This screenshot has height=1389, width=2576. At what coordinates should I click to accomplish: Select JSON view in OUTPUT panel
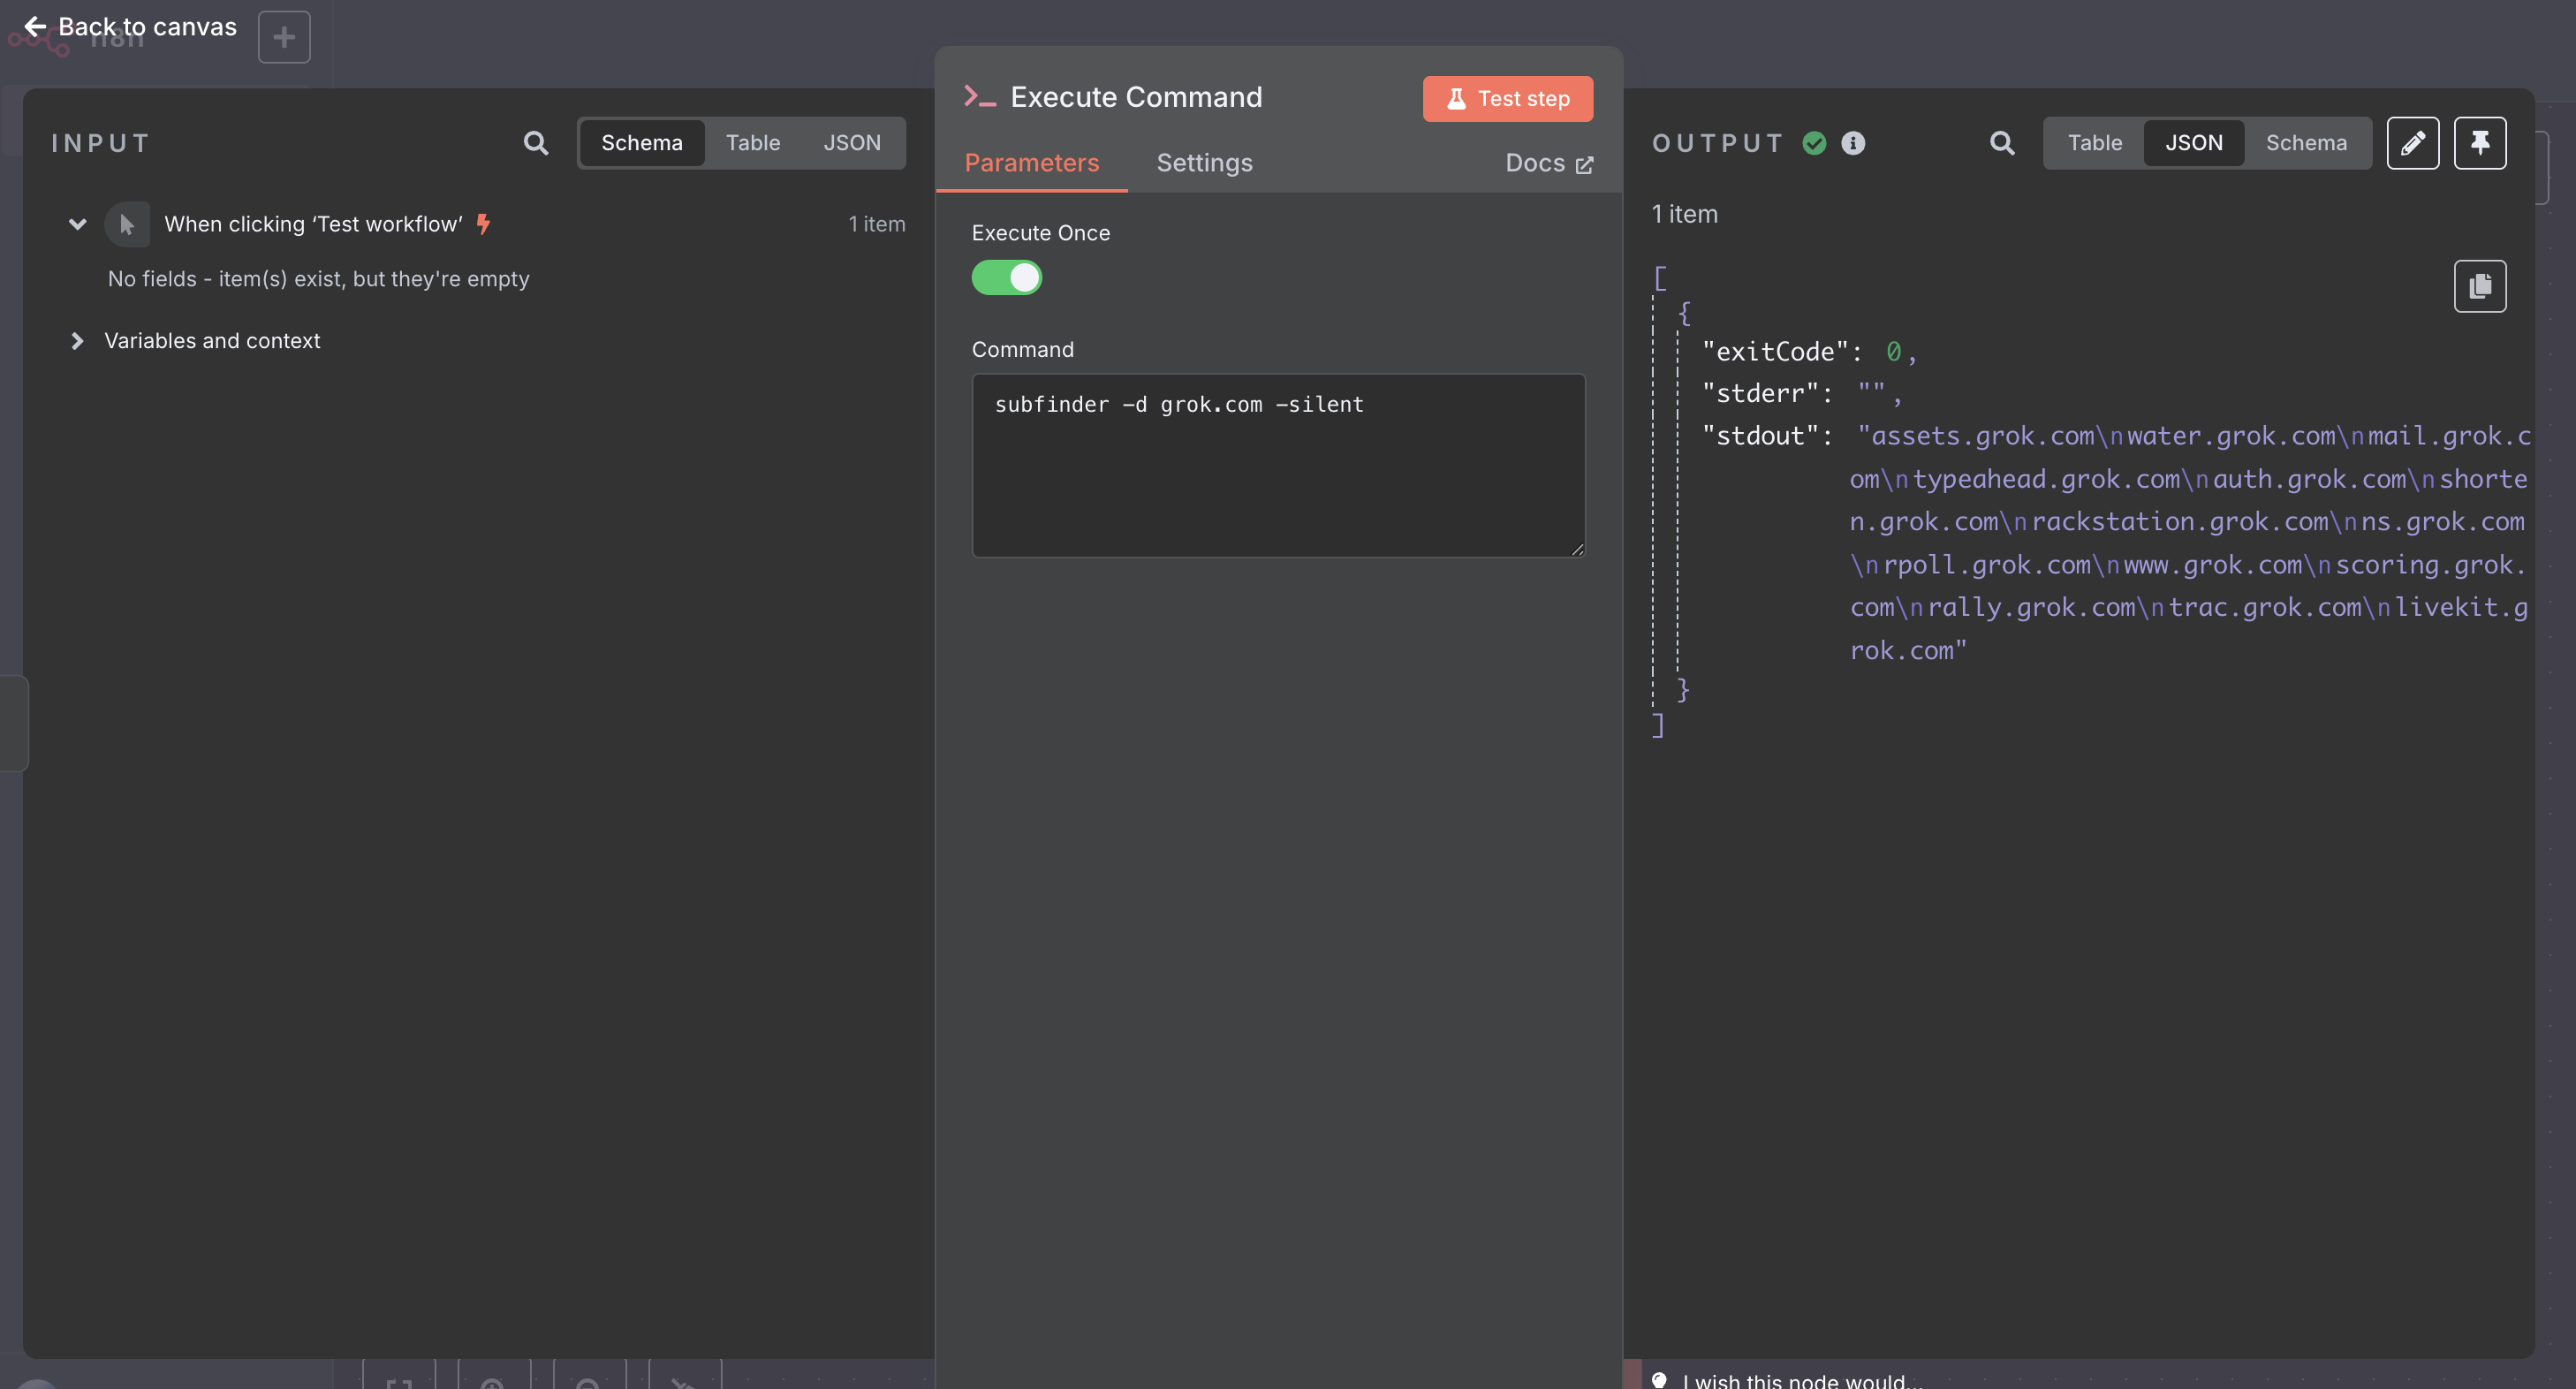point(2194,143)
